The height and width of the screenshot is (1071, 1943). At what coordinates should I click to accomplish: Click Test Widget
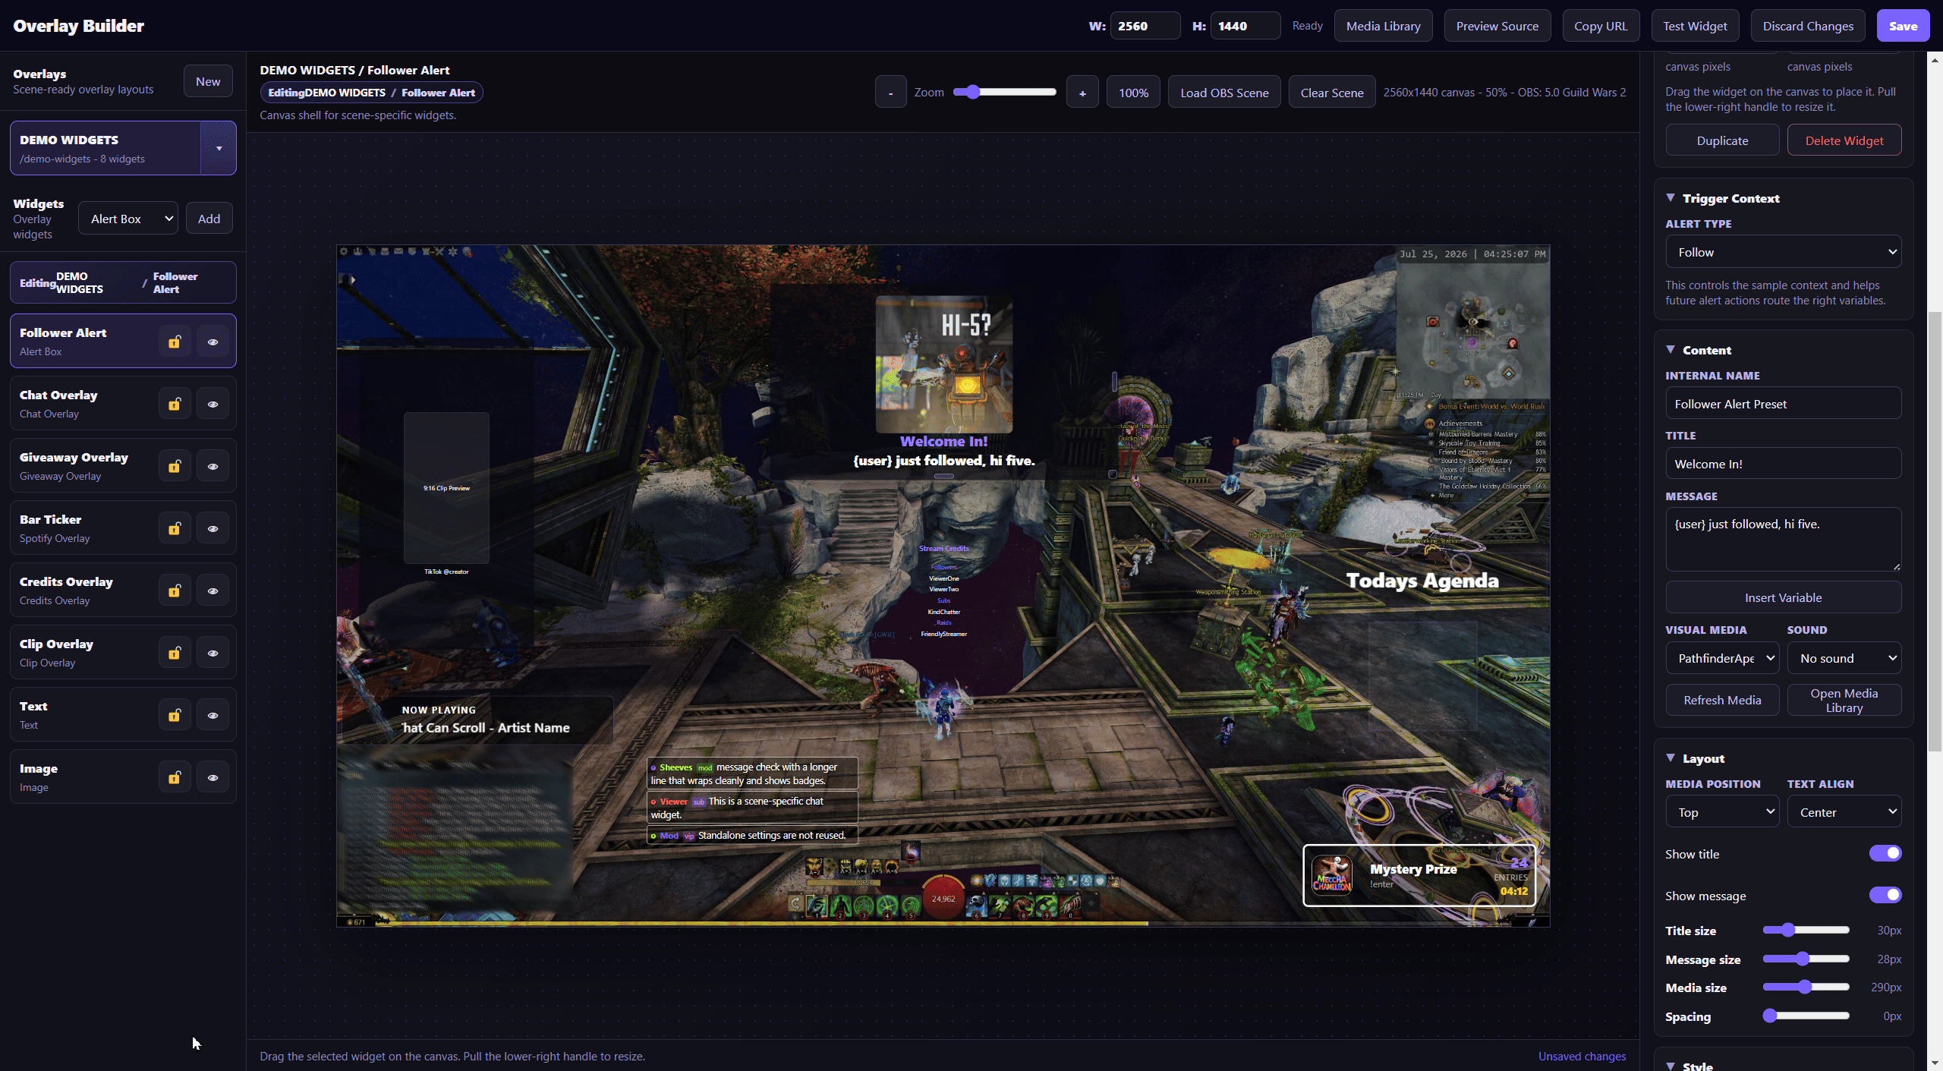(1695, 26)
